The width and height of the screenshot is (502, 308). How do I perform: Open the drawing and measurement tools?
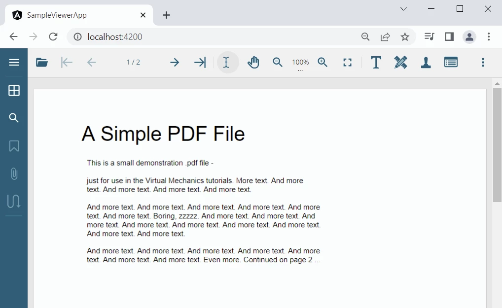click(400, 63)
